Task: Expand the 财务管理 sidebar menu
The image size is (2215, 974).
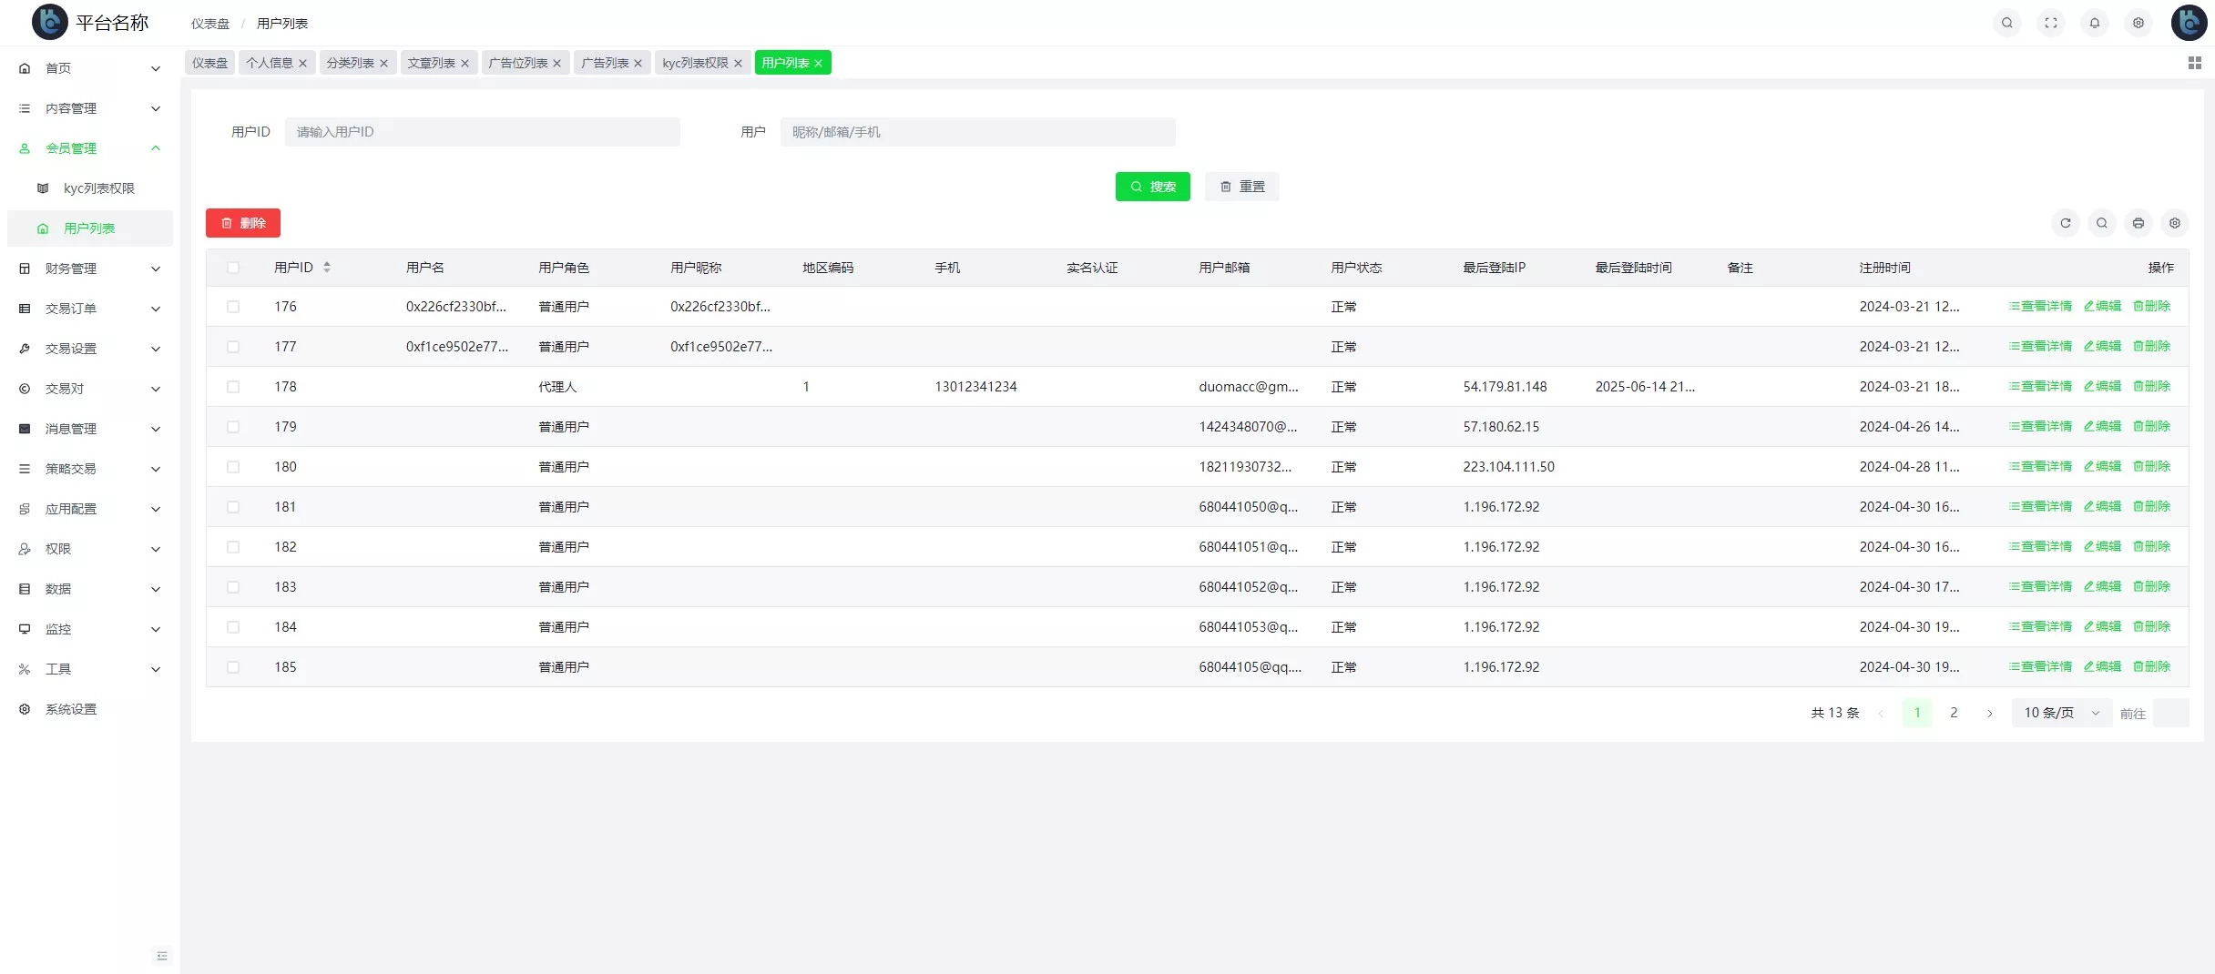Action: pos(89,269)
